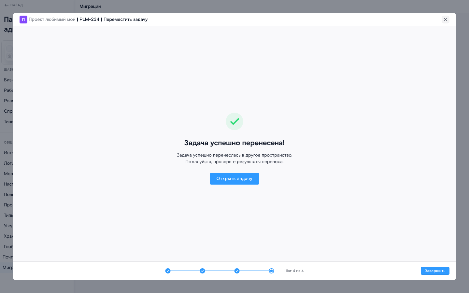Screen dimensions: 469x293
Task: Click "Переместить задачу" in dialog title
Action: [125, 20]
